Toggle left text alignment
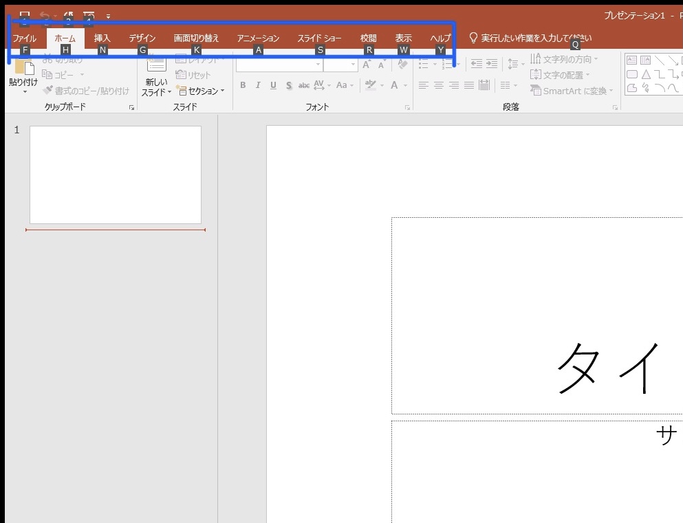This screenshot has width=683, height=523. [424, 85]
